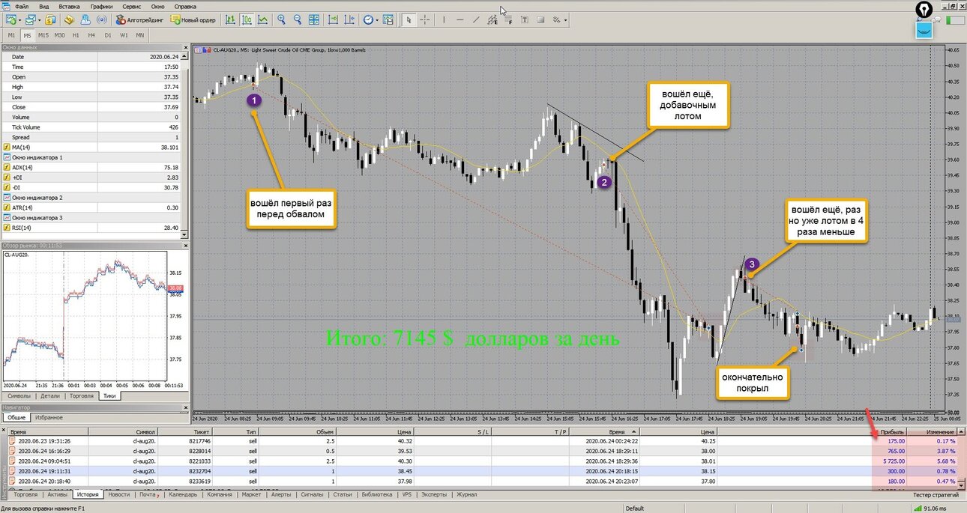
Task: Switch timeframe to M15
Action: tap(43, 35)
